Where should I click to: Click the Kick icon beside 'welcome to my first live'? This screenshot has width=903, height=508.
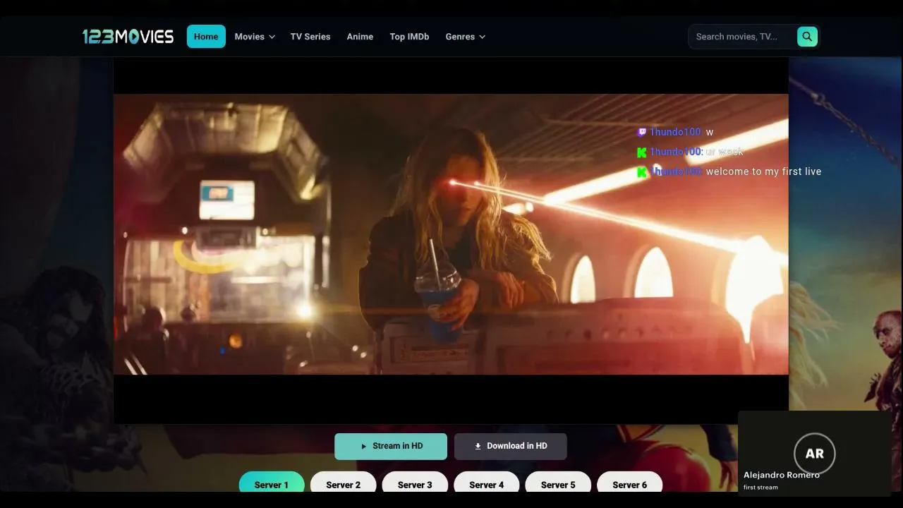[x=642, y=171]
